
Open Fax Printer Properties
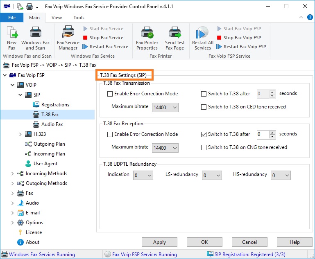click(147, 38)
